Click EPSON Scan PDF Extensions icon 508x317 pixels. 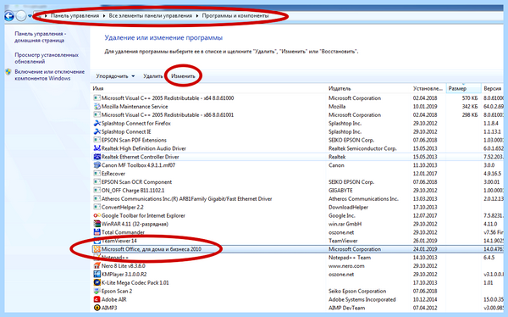[97, 140]
